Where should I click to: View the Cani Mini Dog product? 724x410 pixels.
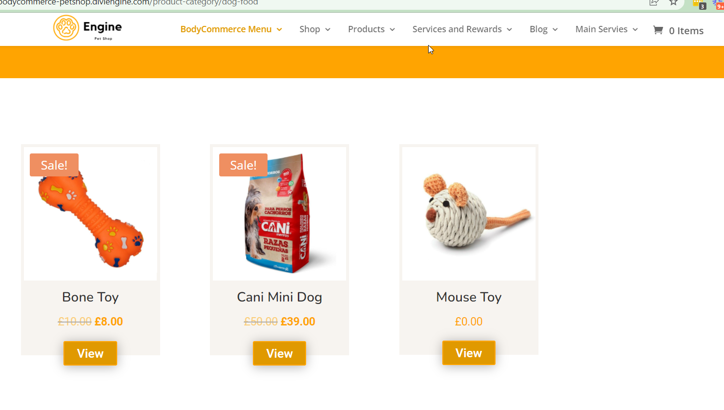(x=279, y=353)
